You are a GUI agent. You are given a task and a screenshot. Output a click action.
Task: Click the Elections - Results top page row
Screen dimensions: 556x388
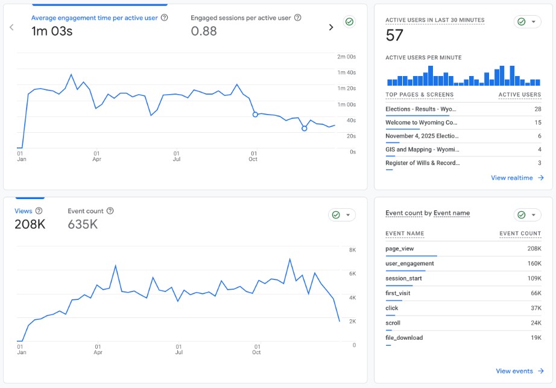point(463,109)
